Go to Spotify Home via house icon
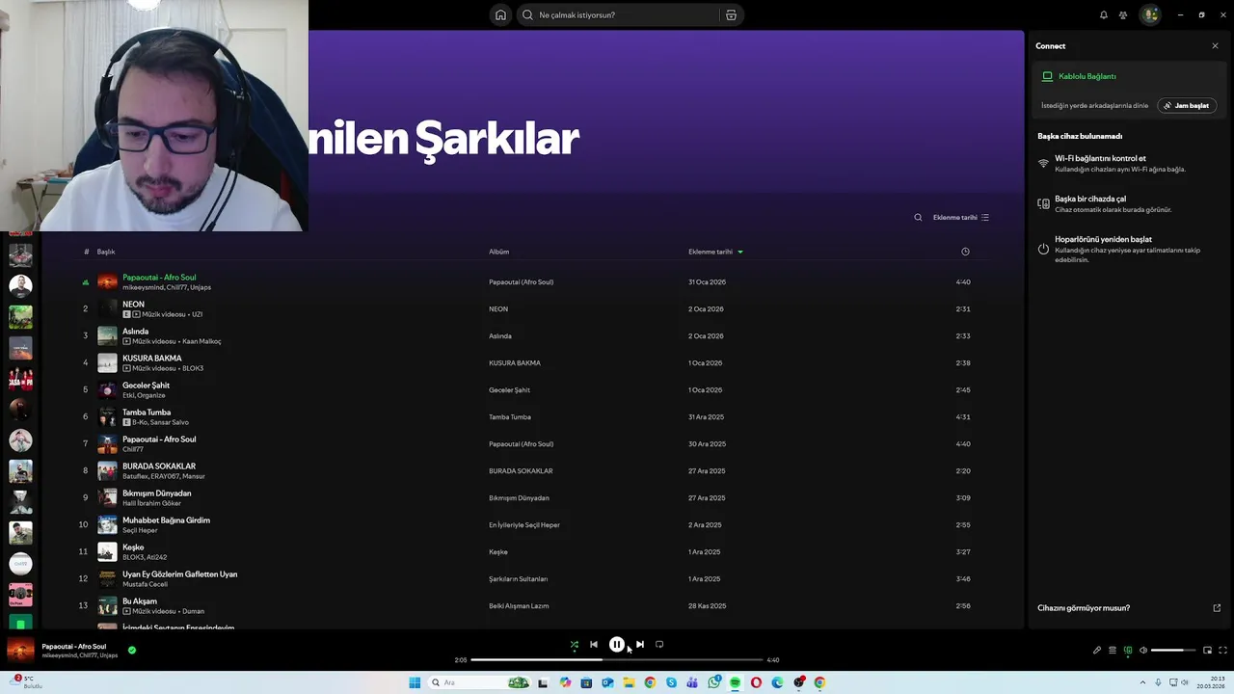1234x694 pixels. click(x=500, y=14)
